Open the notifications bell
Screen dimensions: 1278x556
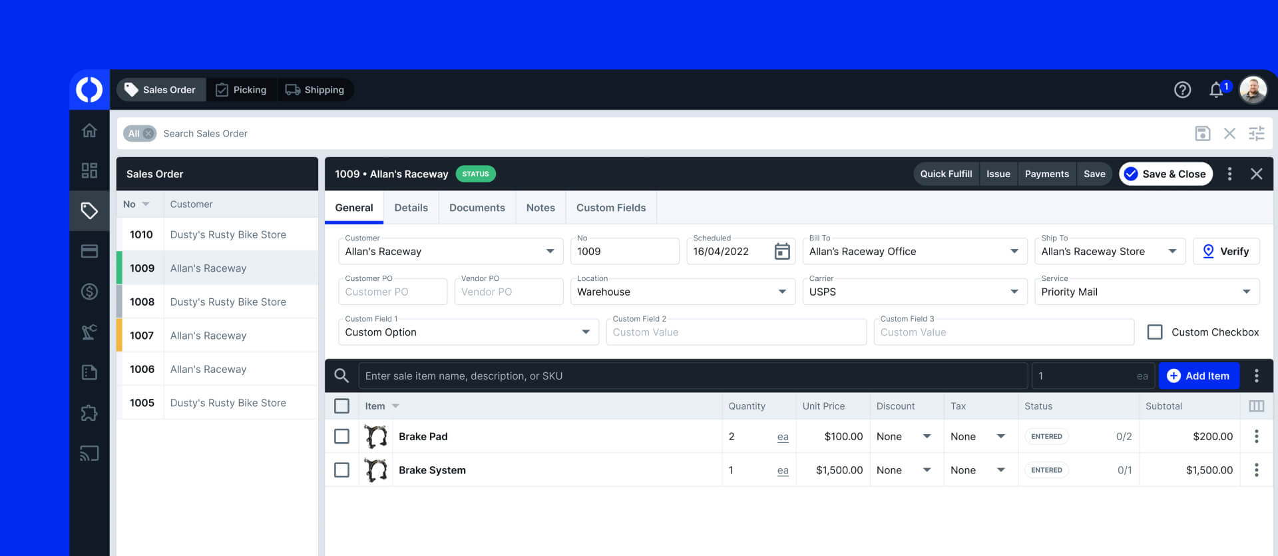pos(1217,90)
